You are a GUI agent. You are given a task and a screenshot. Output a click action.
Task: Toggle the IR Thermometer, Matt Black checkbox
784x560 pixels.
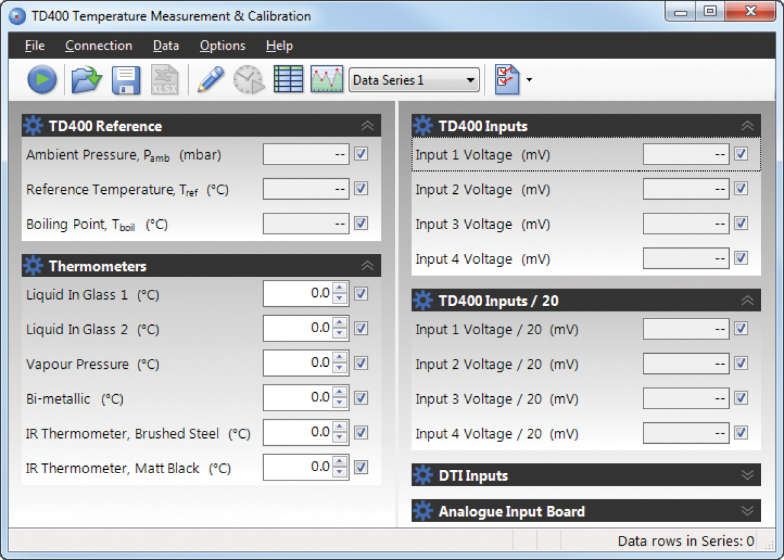361,467
